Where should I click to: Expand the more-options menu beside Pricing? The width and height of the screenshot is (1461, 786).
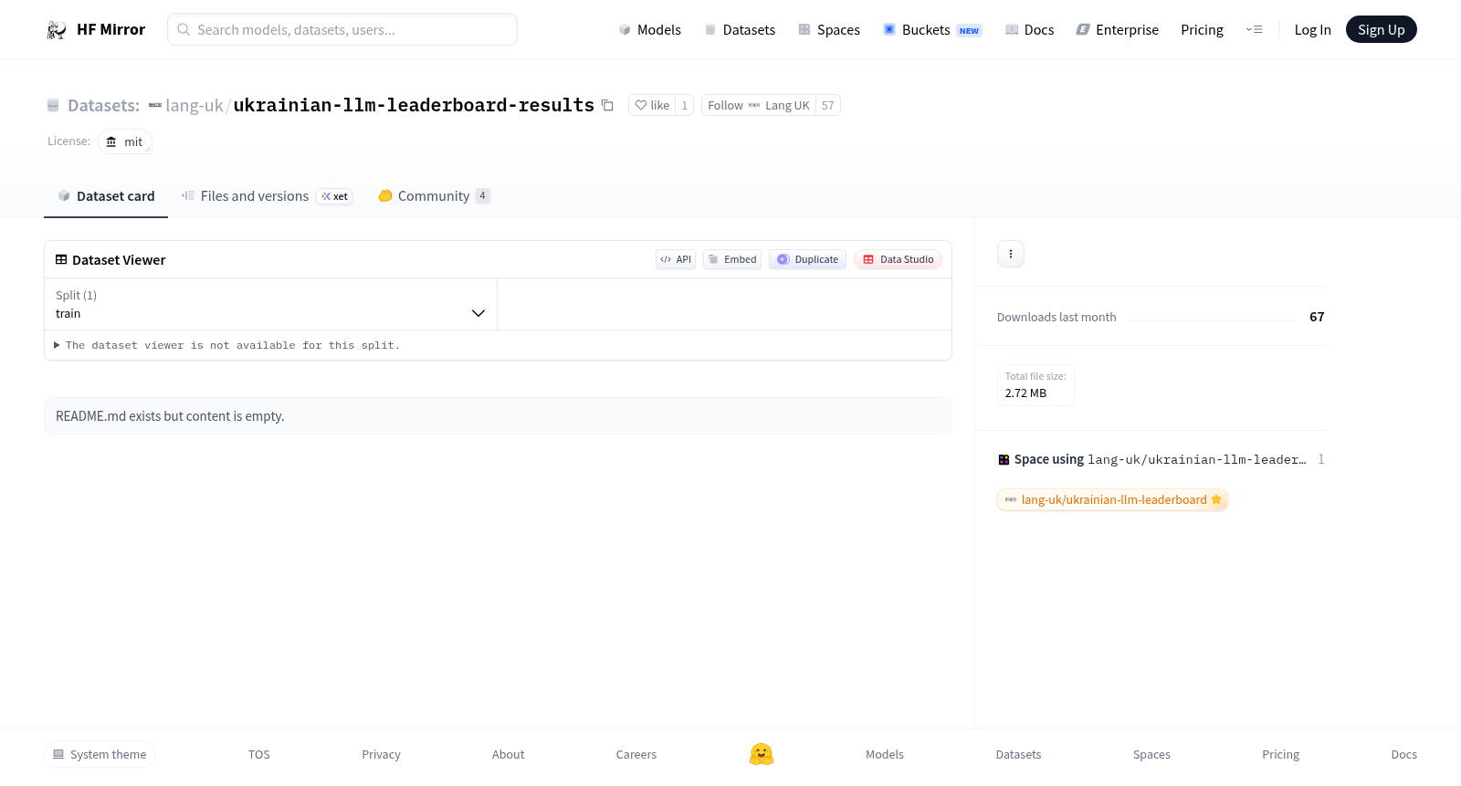click(1254, 30)
